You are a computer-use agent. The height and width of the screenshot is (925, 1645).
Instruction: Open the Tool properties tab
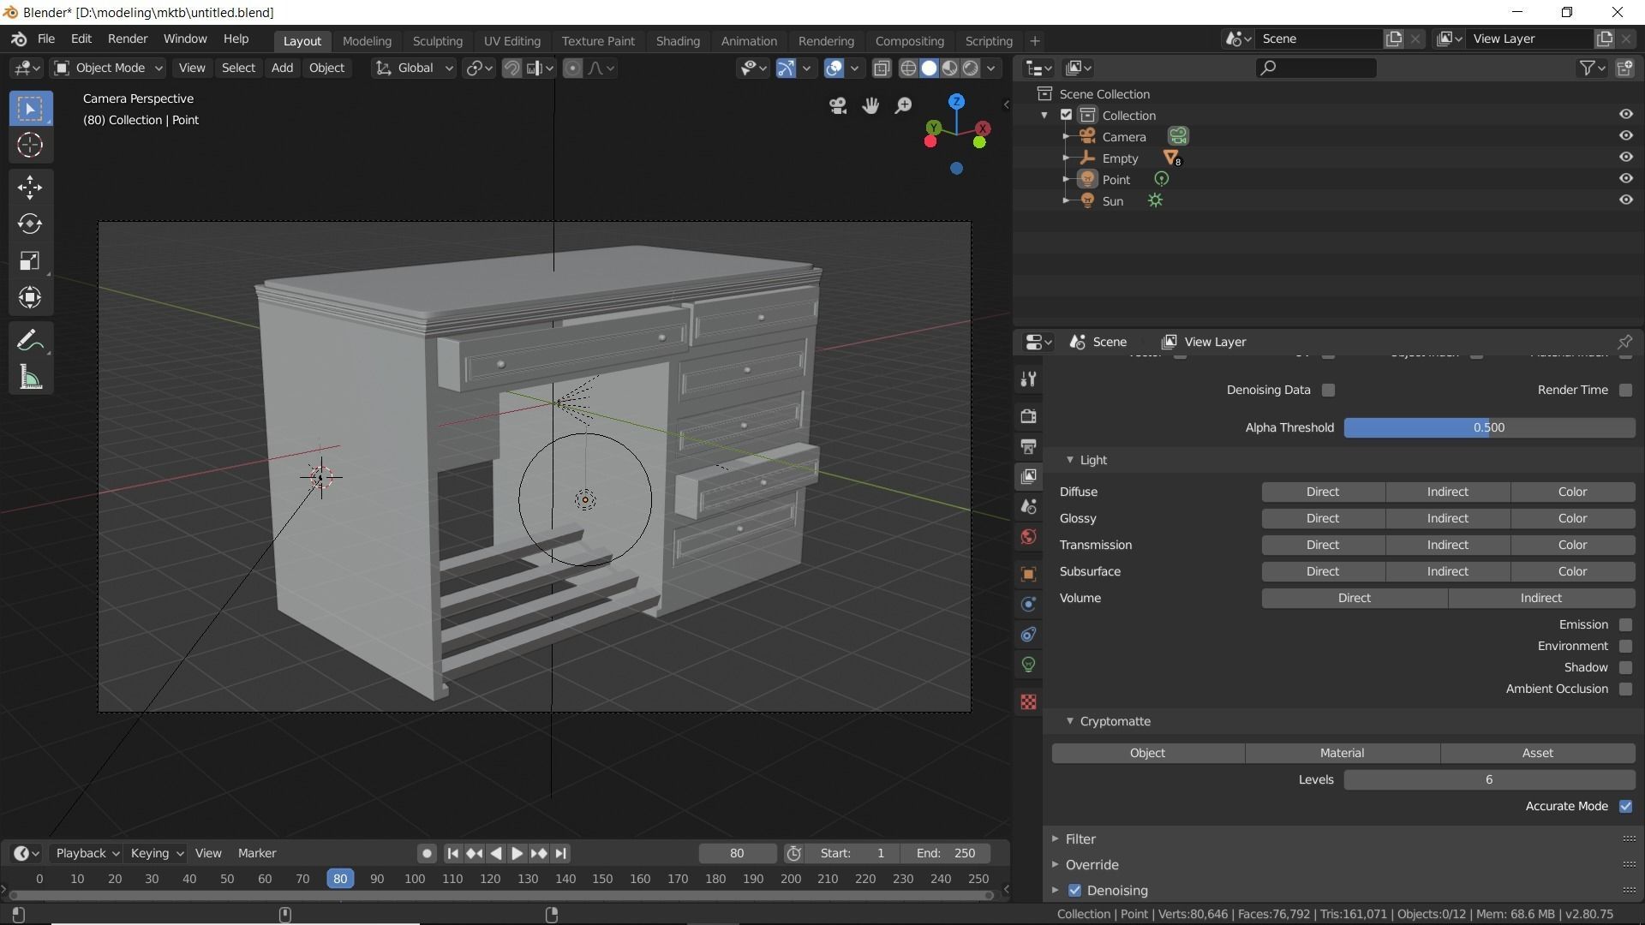click(x=1029, y=379)
